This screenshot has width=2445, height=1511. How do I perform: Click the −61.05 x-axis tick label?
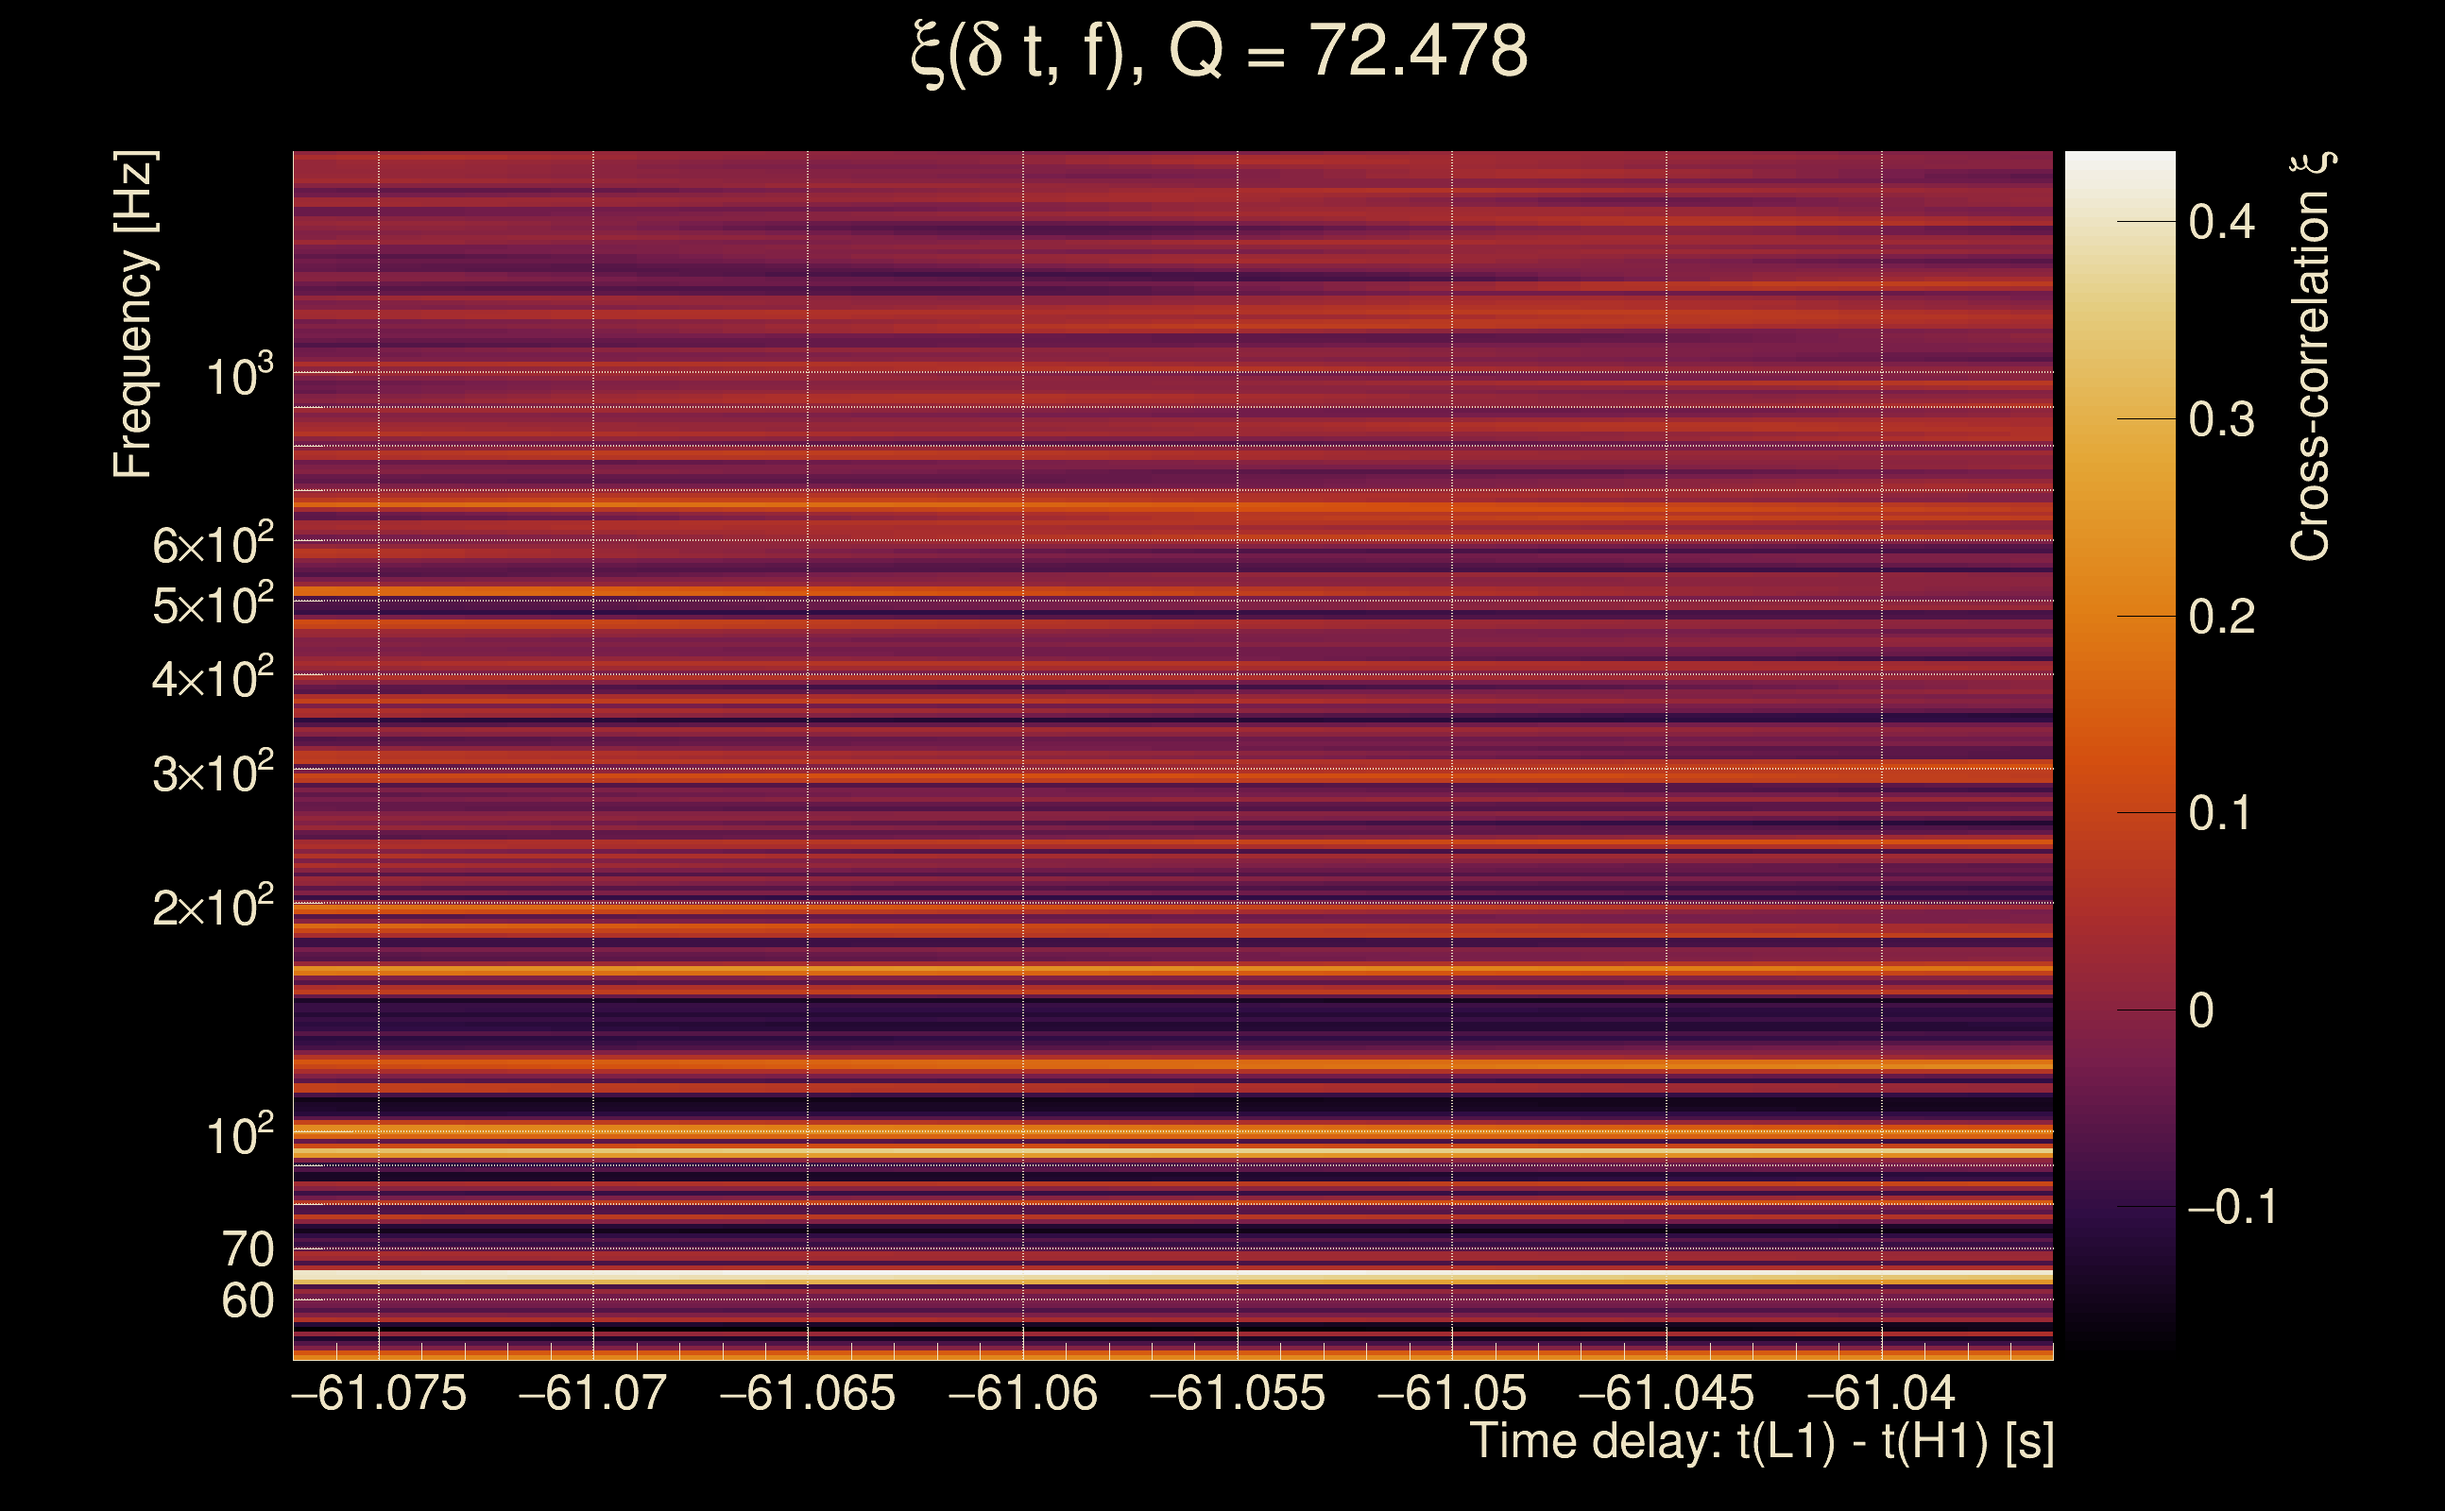1451,1393
